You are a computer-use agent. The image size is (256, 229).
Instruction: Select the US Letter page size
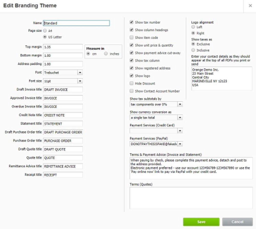coord(45,37)
